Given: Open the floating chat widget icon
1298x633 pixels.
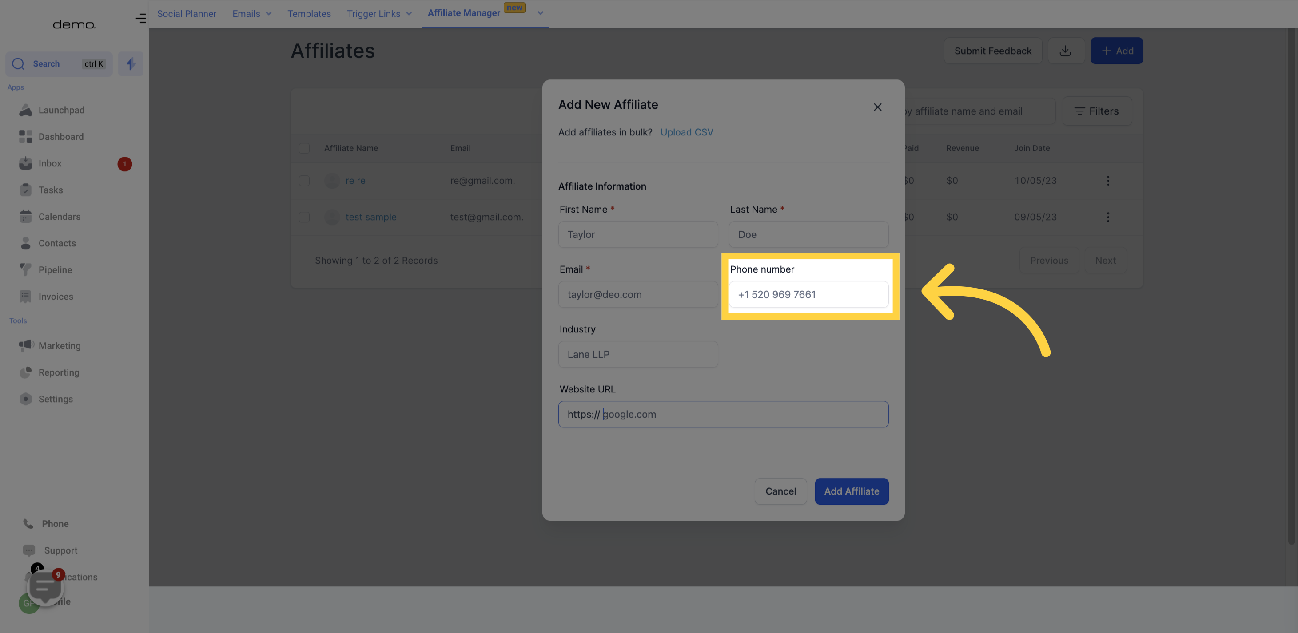Looking at the screenshot, I should click(45, 587).
